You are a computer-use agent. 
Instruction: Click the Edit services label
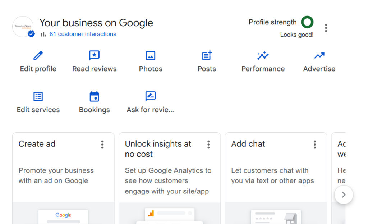pyautogui.click(x=38, y=110)
